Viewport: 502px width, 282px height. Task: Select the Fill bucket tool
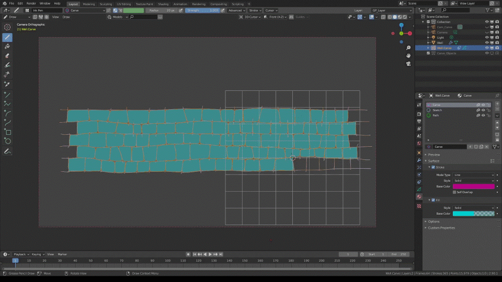point(7,46)
